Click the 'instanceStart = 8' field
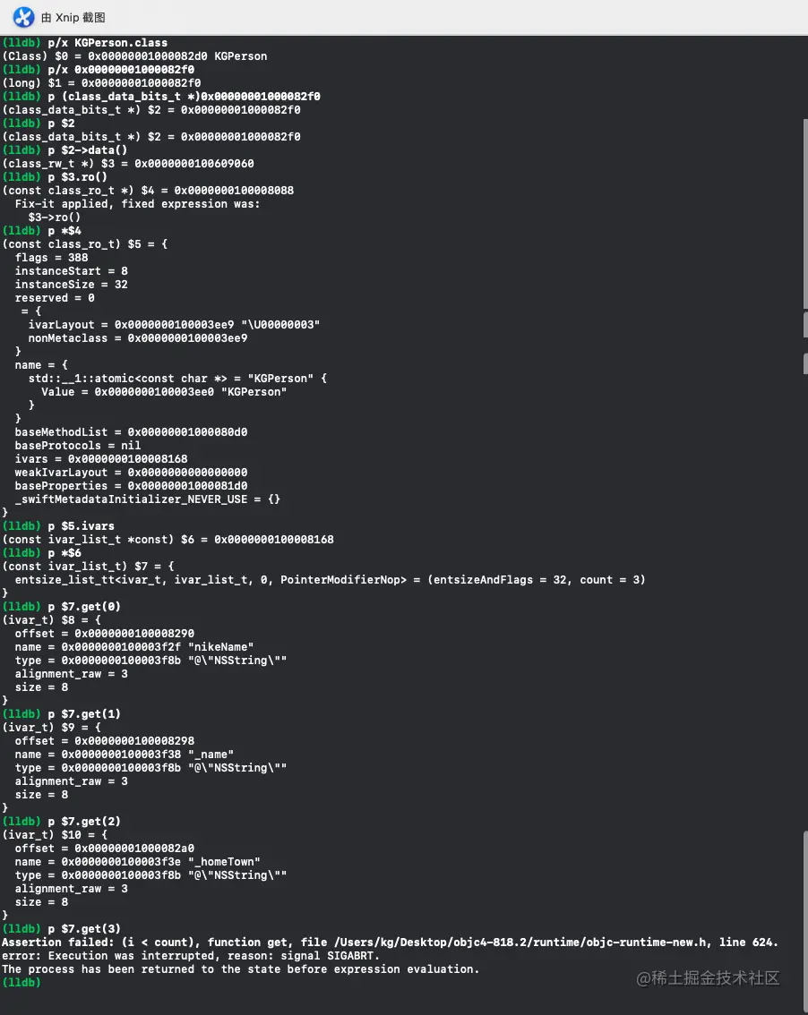The height and width of the screenshot is (1015, 808). pos(72,271)
